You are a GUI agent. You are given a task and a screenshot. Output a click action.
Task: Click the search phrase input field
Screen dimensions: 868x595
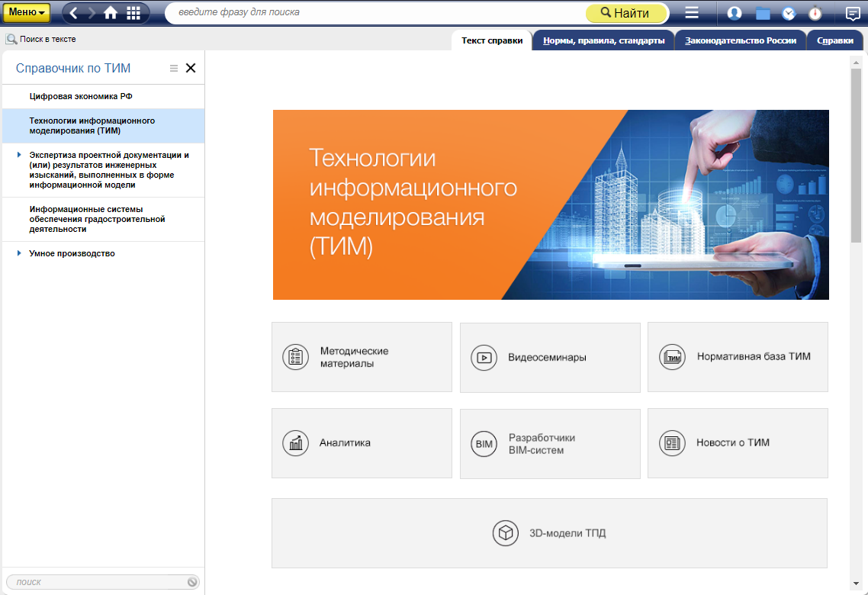(374, 13)
